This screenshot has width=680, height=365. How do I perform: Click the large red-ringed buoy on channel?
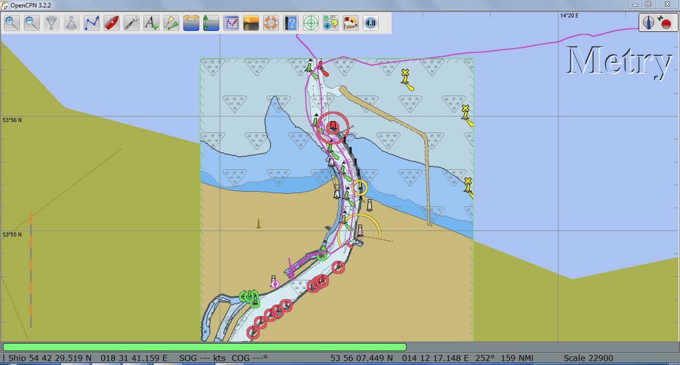(333, 127)
